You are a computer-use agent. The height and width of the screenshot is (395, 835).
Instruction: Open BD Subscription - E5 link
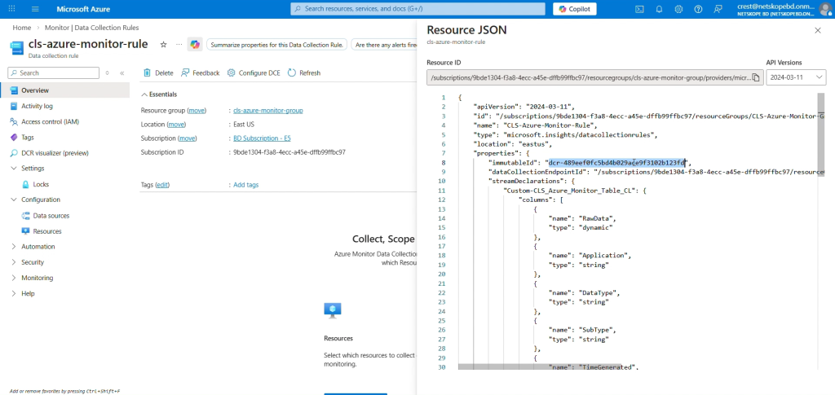(x=262, y=138)
